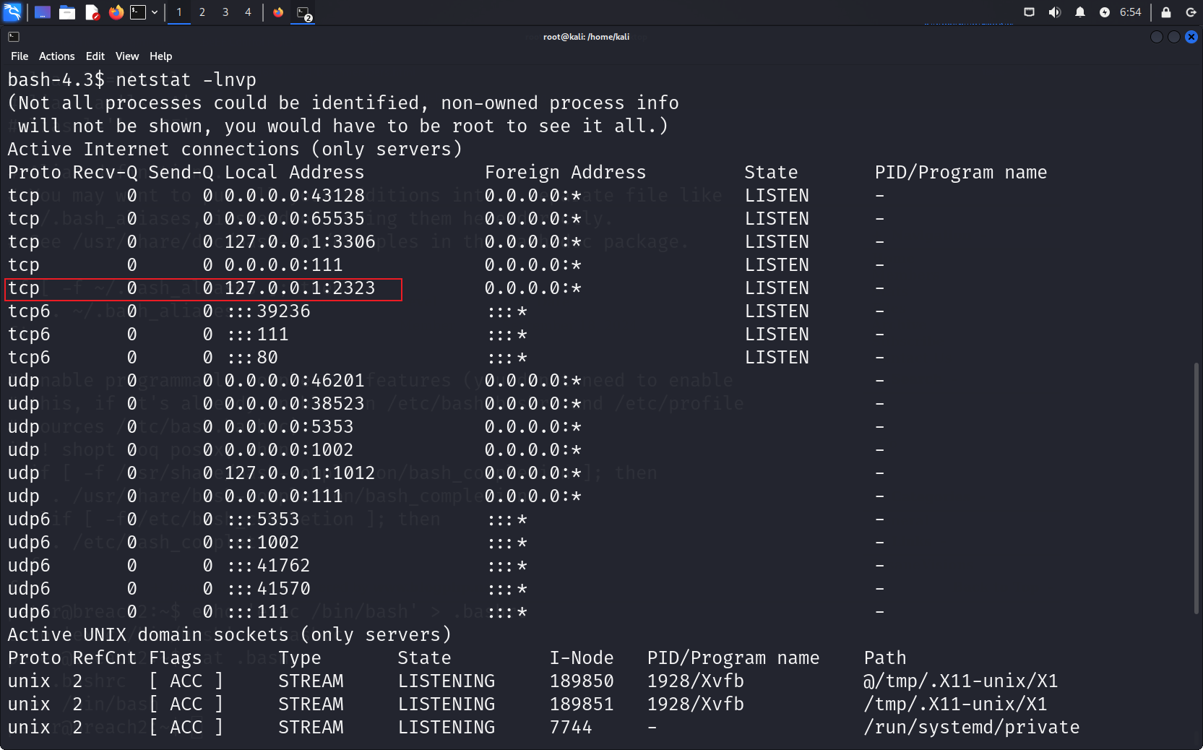Open the terminal emulator launcher icon
This screenshot has width=1203, height=750.
coord(138,12)
